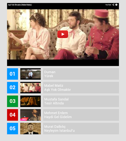126x141 pixels.
Task: Select the green 03 rank badge
Action: (13, 101)
